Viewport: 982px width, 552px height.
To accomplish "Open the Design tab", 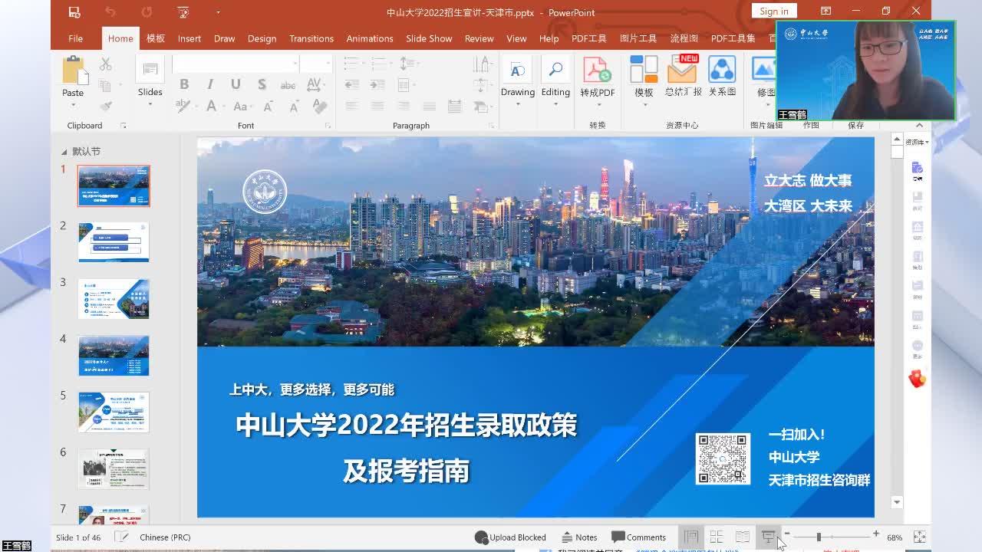I will pyautogui.click(x=262, y=38).
